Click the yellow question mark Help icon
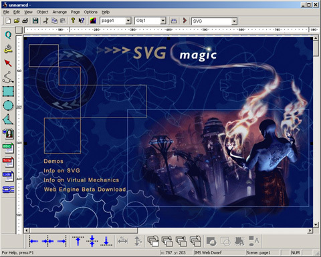The image size is (321, 257). click(x=73, y=21)
